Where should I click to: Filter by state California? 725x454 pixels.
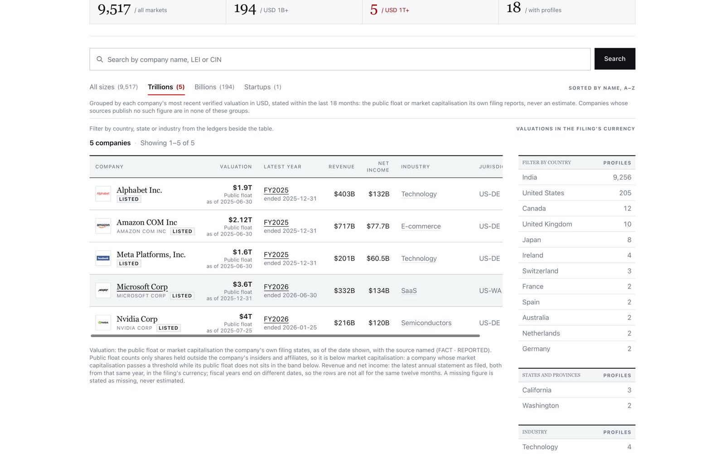pyautogui.click(x=576, y=390)
